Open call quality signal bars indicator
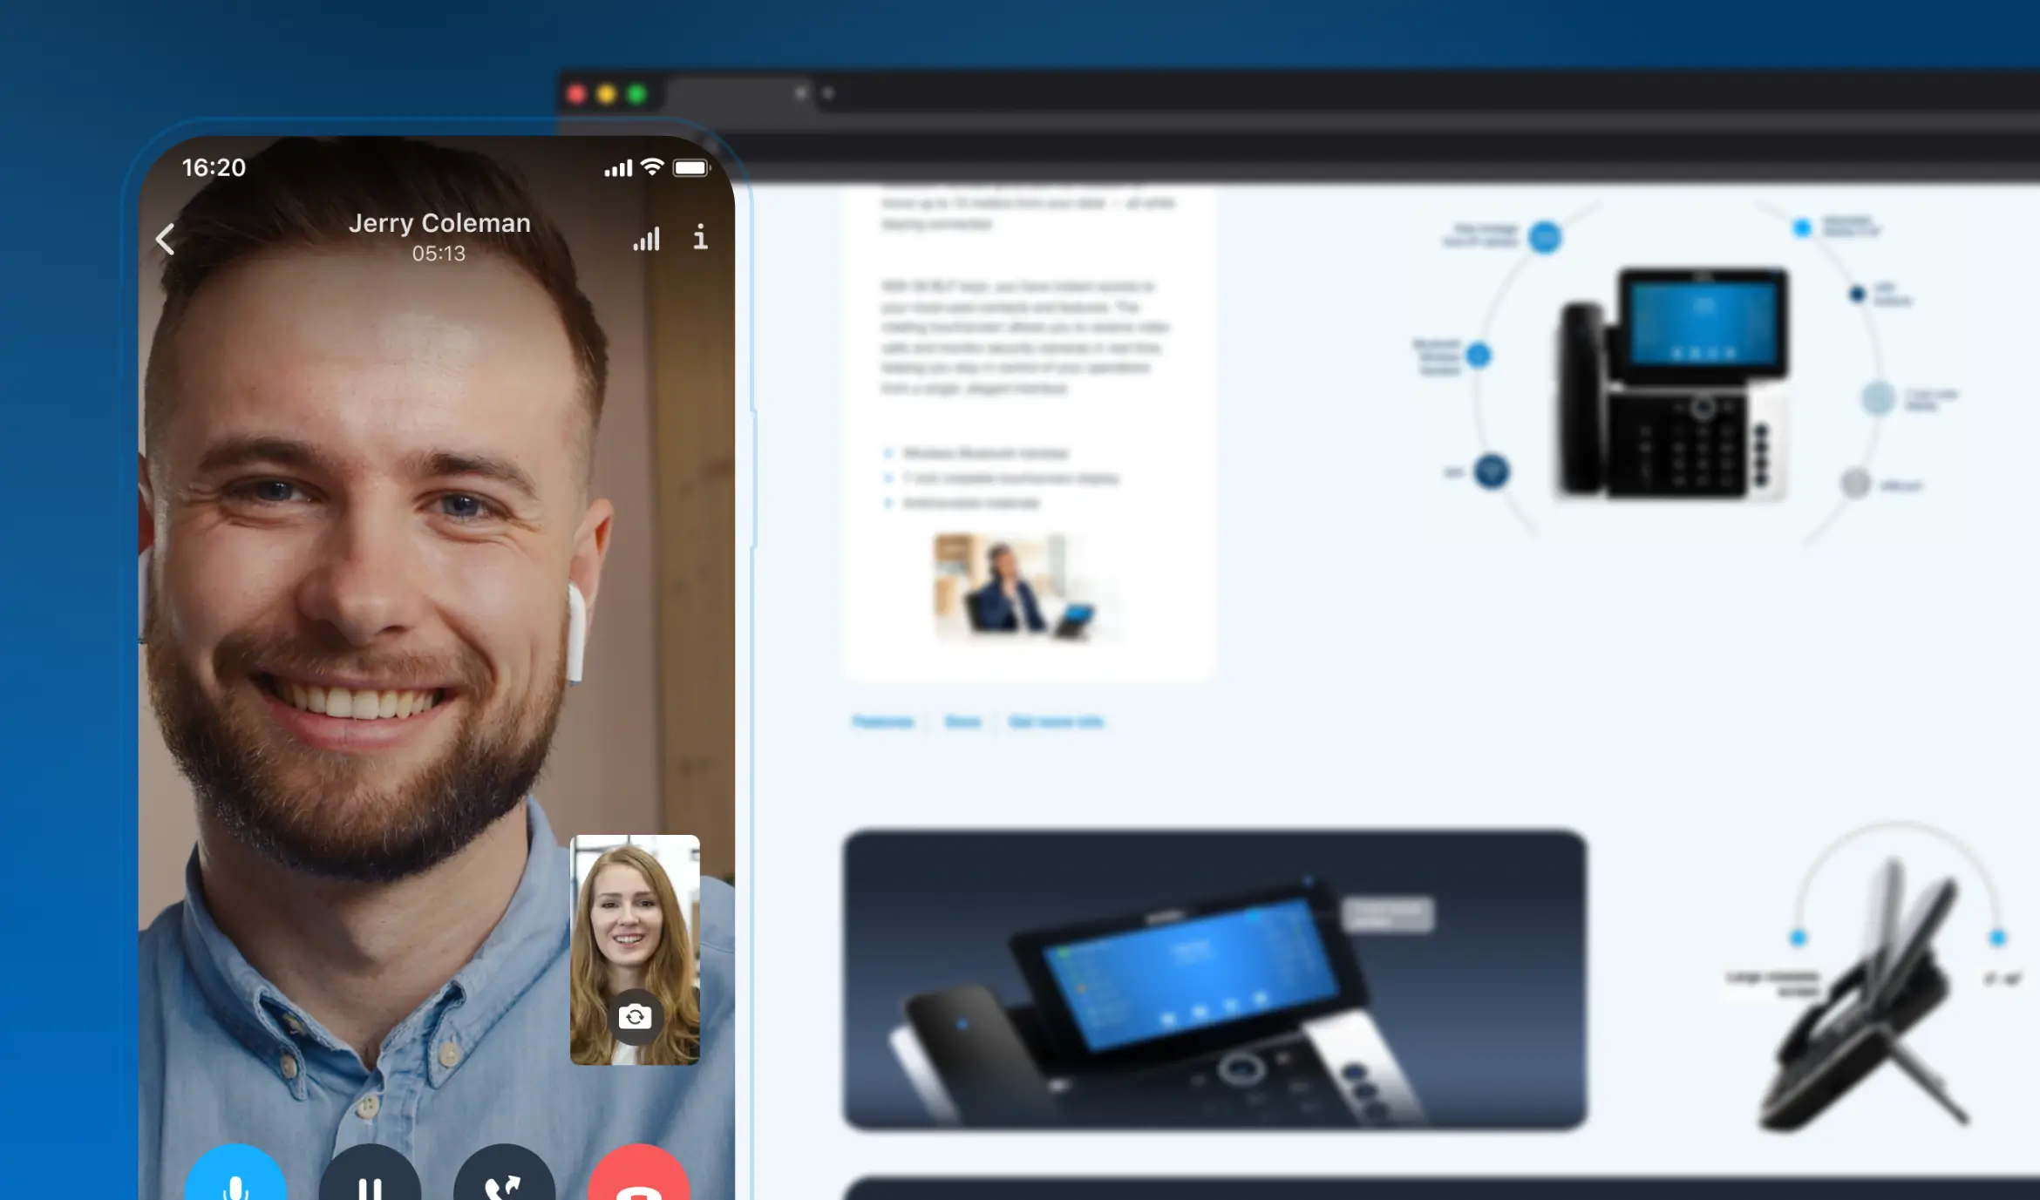Viewport: 2040px width, 1200px height. (x=646, y=239)
